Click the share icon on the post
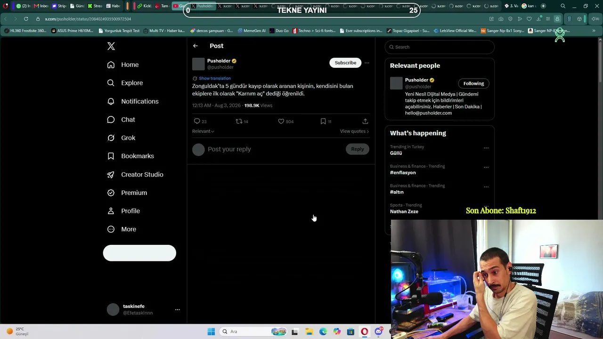 (365, 121)
